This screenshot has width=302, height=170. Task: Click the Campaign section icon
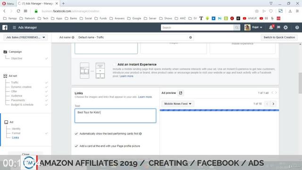point(5,51)
